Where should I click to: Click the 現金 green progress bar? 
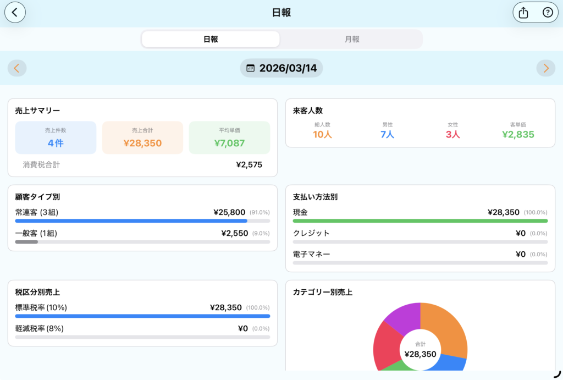coord(420,221)
